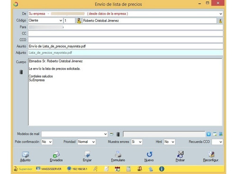Click the info icon in status bar
This screenshot has height=174, width=237.
(x=162, y=169)
